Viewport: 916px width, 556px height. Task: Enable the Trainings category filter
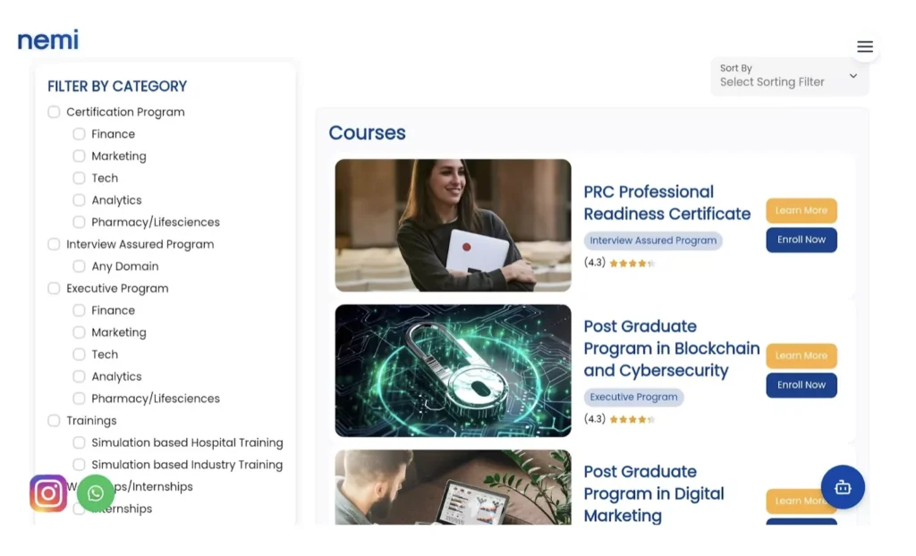54,420
